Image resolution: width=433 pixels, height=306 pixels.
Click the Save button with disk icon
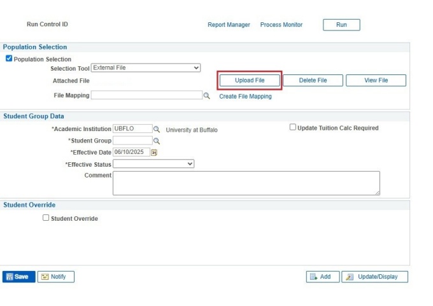point(18,277)
